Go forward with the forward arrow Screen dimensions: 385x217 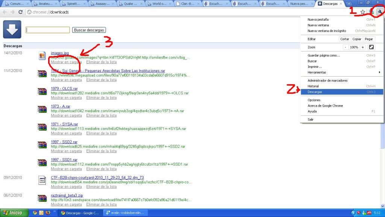[x=12, y=12]
